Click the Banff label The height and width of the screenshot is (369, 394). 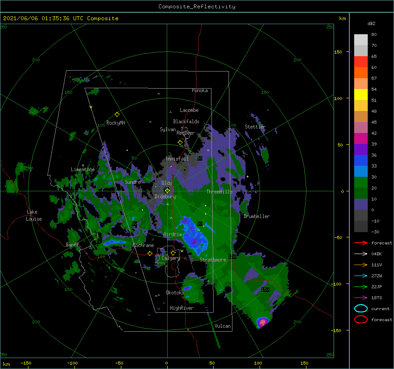point(72,244)
